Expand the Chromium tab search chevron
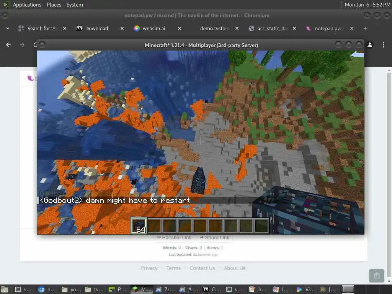 click(x=8, y=28)
